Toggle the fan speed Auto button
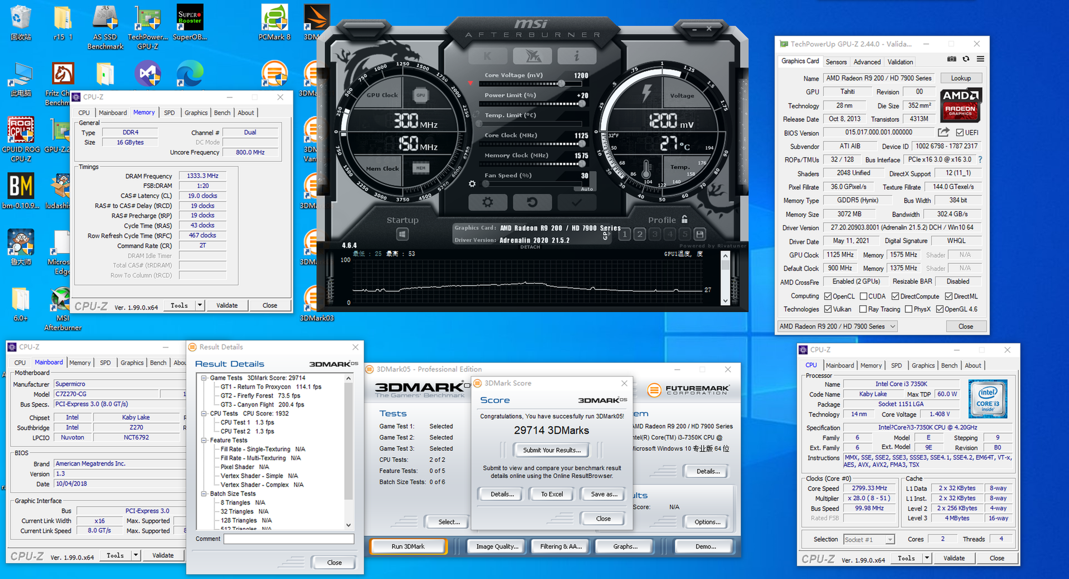Screen dimensions: 1069x579 pos(587,189)
